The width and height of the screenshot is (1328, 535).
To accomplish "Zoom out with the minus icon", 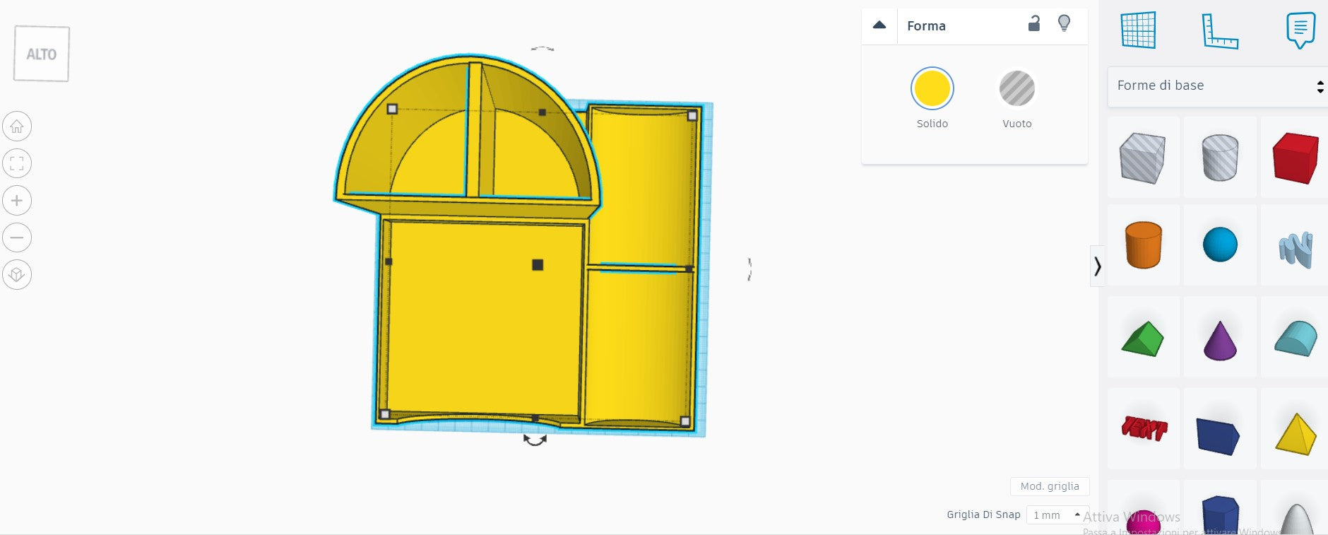I will (17, 237).
